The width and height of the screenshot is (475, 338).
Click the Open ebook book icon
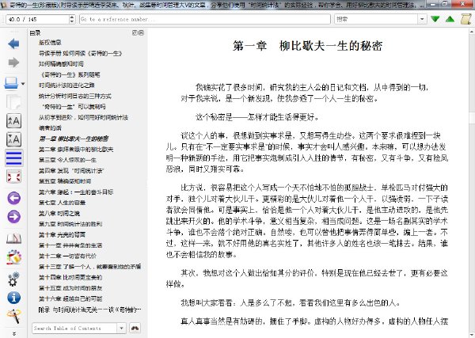(13, 239)
